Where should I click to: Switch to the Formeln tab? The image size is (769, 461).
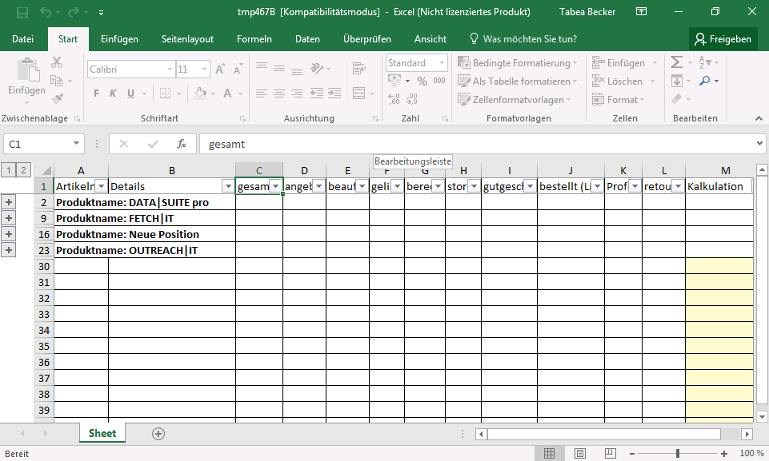pos(254,39)
